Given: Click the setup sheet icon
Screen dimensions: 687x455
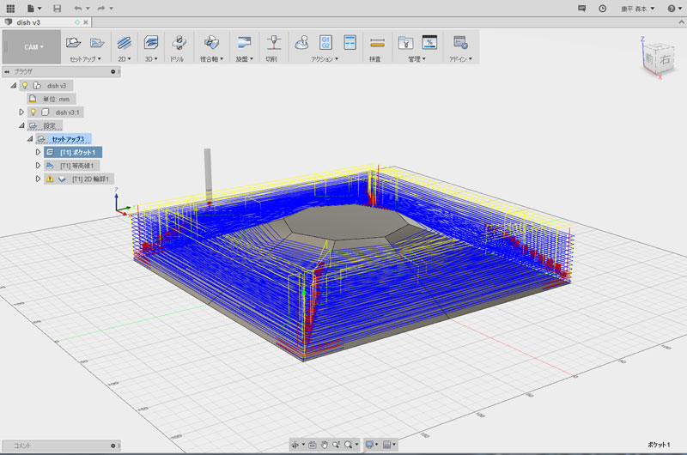Looking at the screenshot, I should pos(350,42).
